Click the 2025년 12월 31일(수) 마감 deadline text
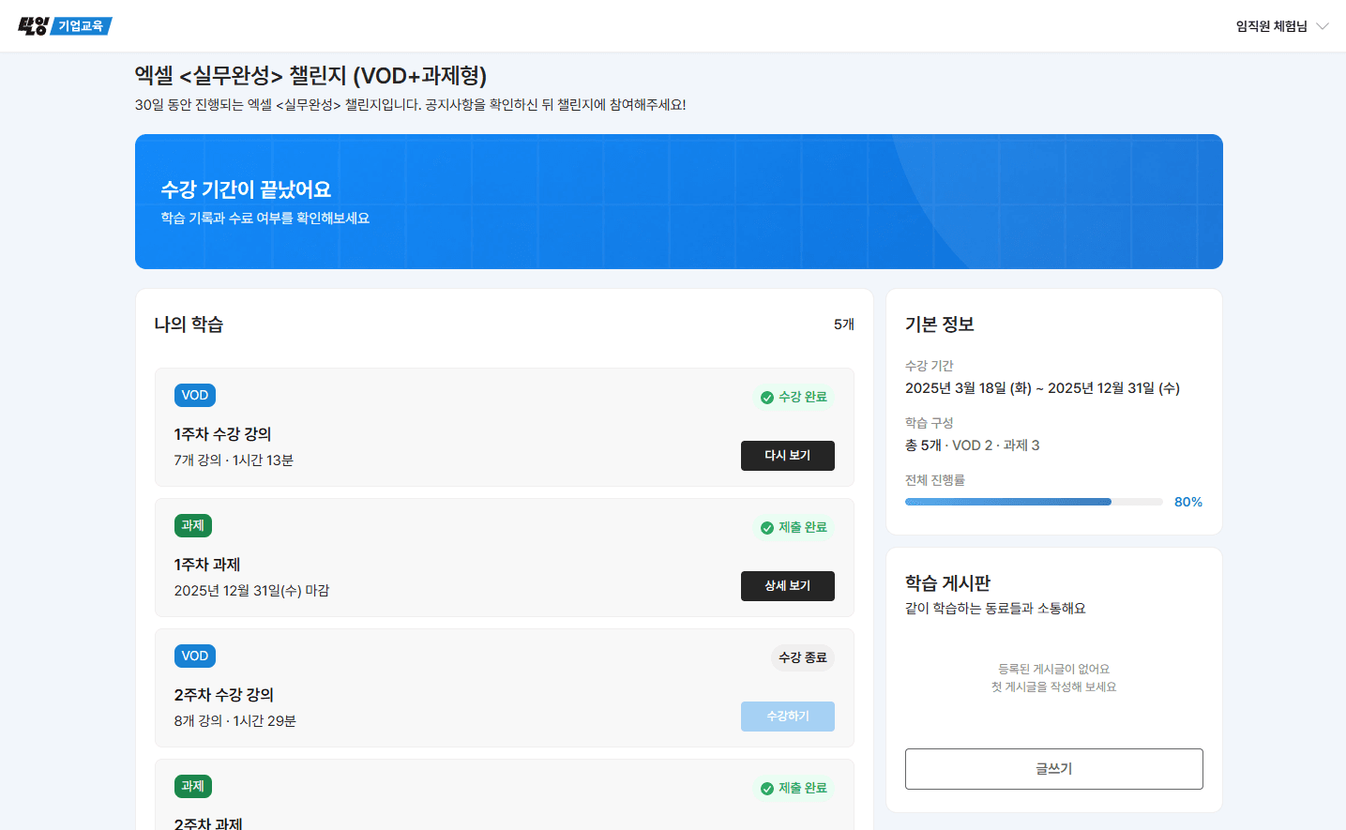 [251, 591]
